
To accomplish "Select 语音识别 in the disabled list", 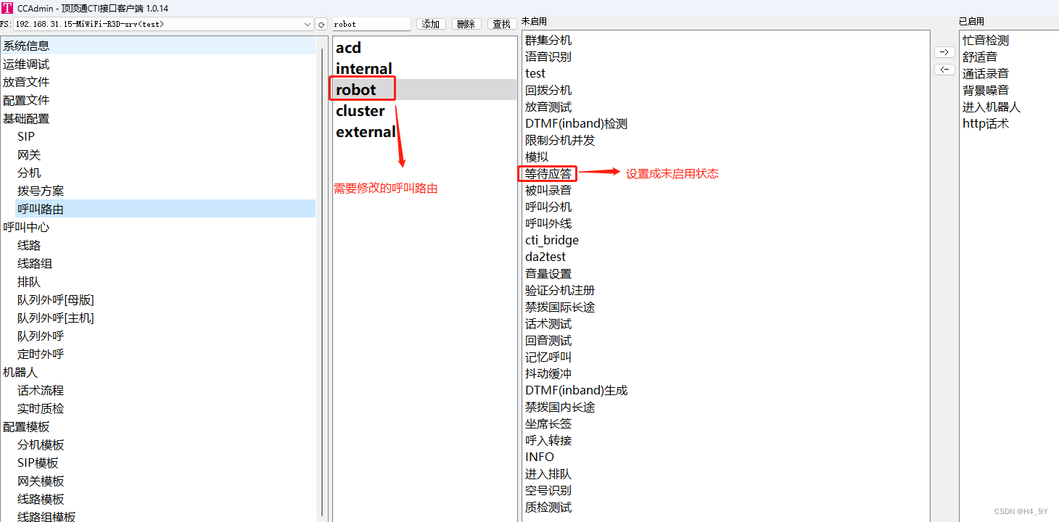I will coord(548,57).
